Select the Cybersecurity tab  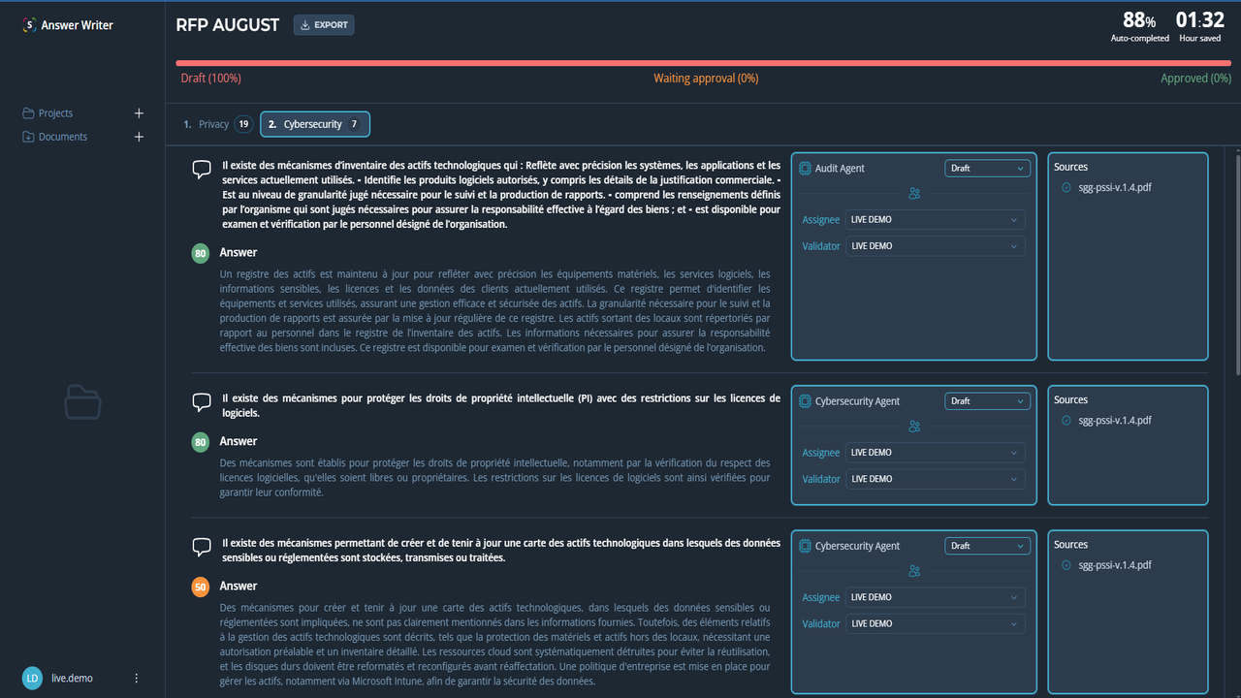tap(315, 124)
